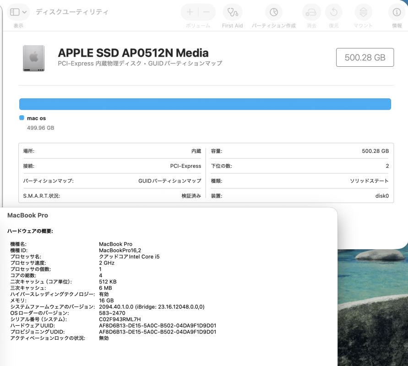Screen dimensions: 408x366
Task: Click the ハードウェアの概要 heading
Action: click(x=30, y=231)
